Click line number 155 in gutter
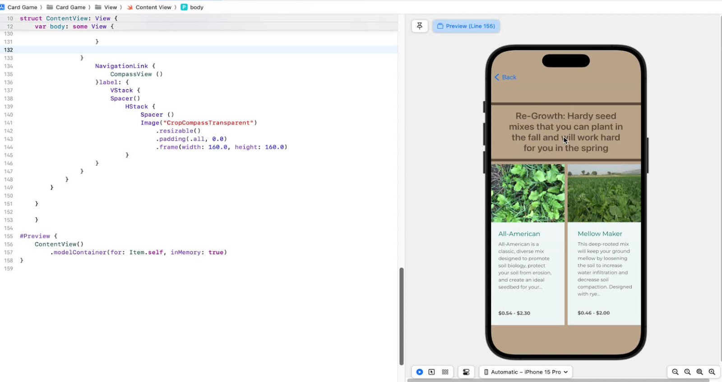 (x=9, y=236)
